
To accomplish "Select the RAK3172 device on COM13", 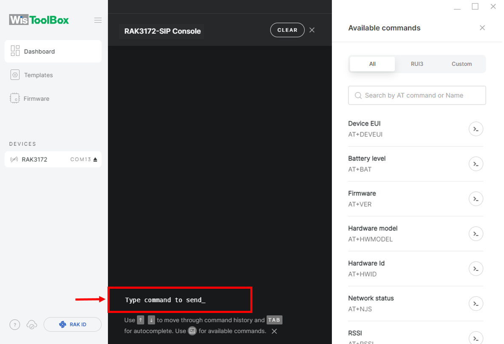I will pyautogui.click(x=53, y=159).
